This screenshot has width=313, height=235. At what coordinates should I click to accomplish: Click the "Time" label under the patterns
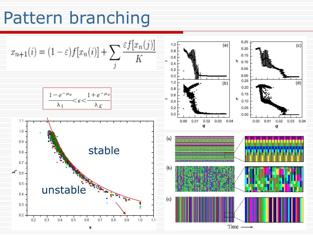233,227
